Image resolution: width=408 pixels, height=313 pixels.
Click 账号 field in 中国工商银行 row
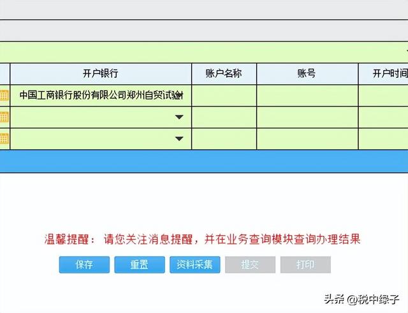(x=307, y=95)
